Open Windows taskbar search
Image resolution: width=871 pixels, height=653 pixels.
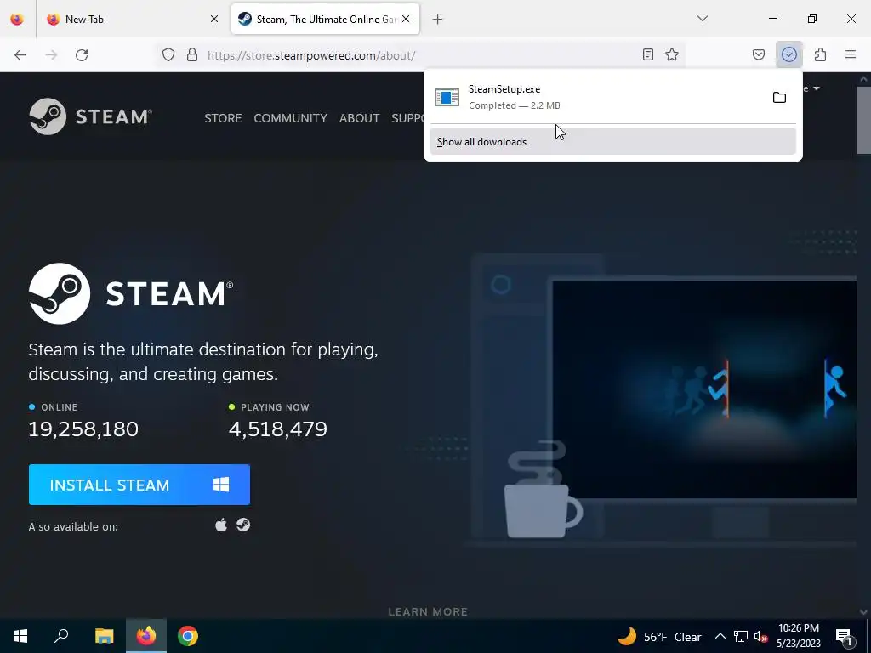(x=61, y=636)
